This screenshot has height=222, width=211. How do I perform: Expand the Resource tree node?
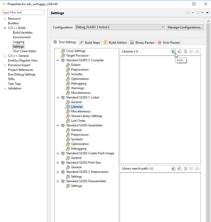click(x=5, y=19)
